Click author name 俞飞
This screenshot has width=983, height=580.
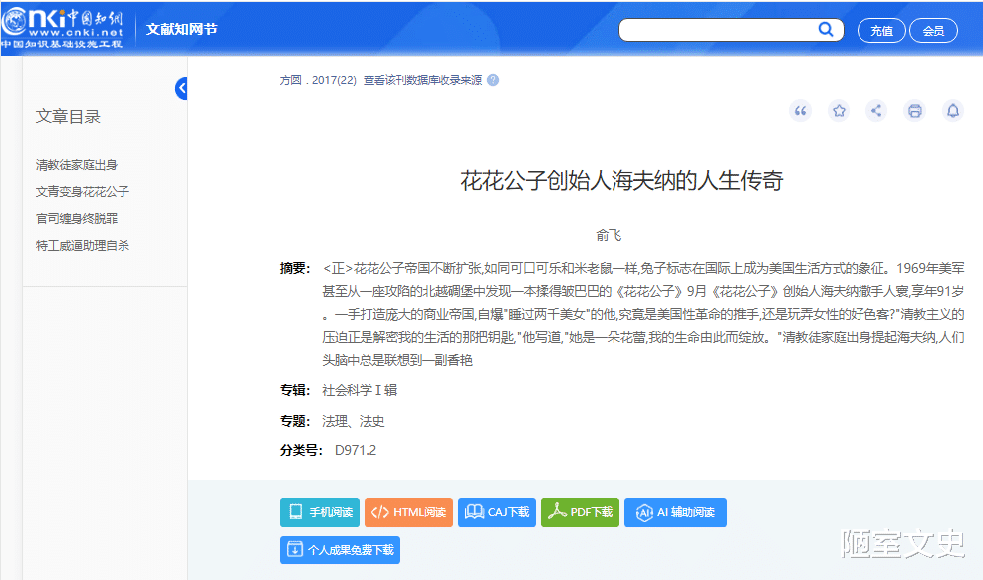[609, 235]
